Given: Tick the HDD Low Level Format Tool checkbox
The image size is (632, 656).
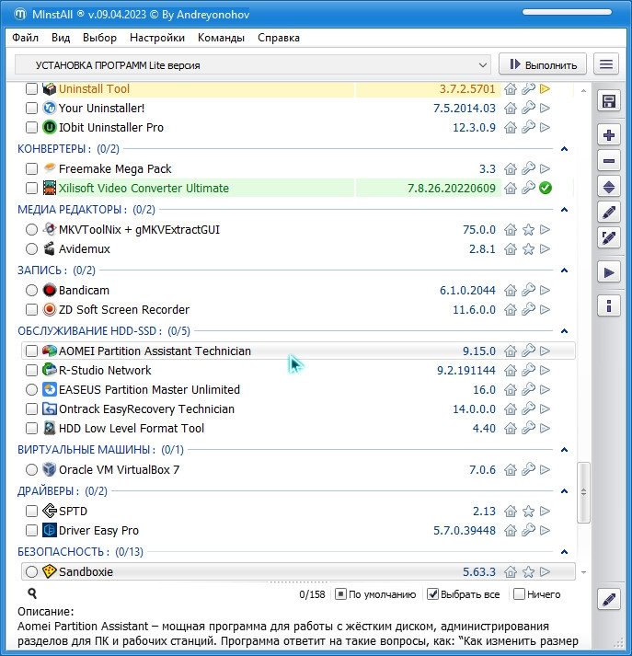Looking at the screenshot, I should (31, 428).
